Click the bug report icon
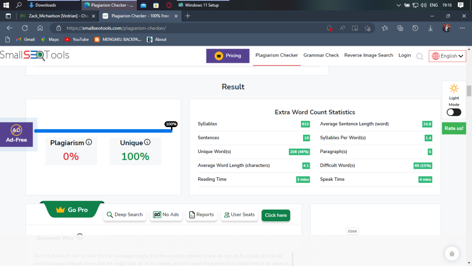The width and height of the screenshot is (472, 266). click(x=452, y=254)
